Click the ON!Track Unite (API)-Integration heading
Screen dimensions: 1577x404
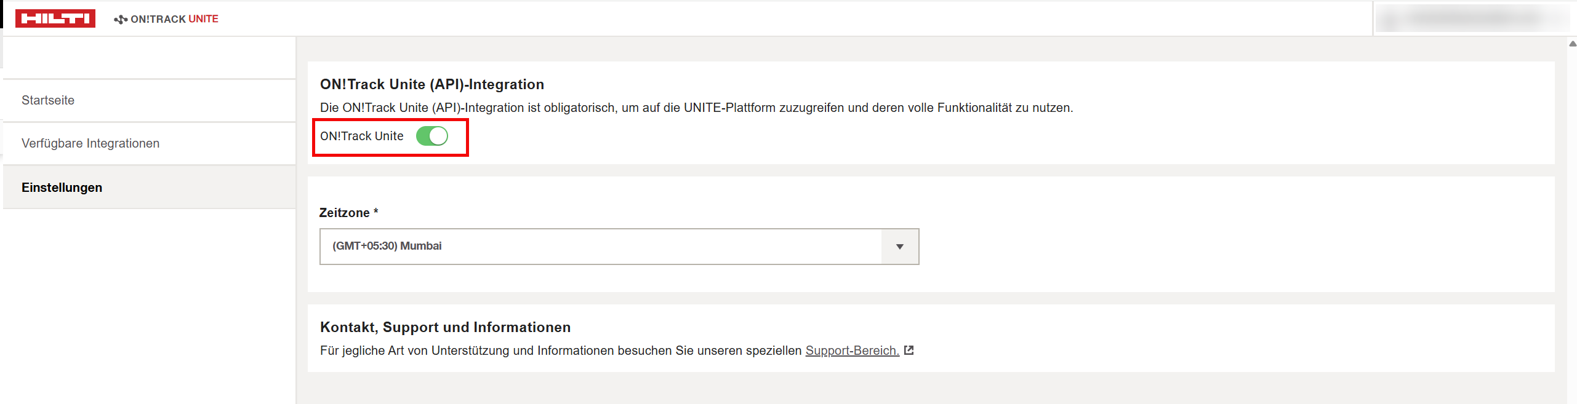(431, 84)
